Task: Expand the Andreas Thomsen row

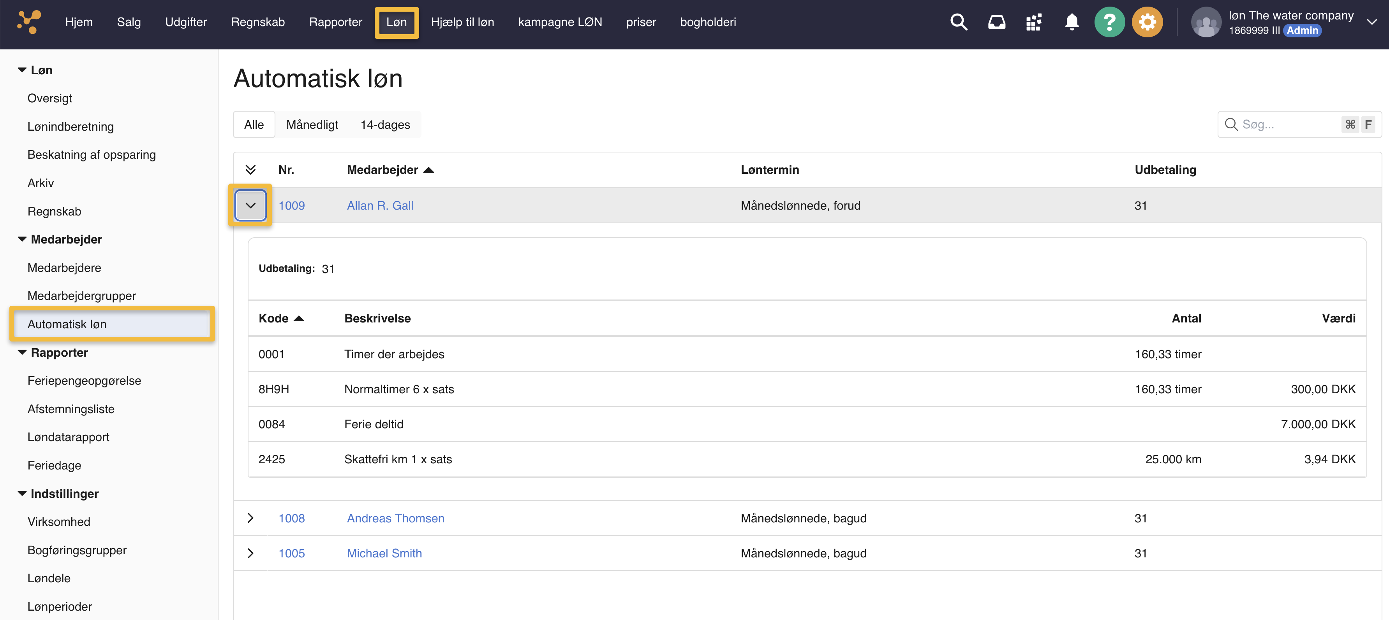Action: 250,518
